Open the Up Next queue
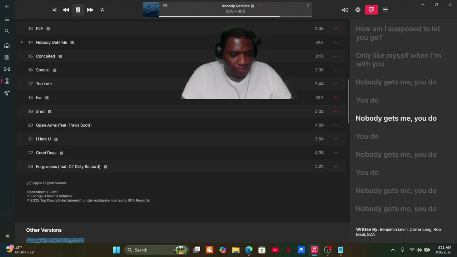This screenshot has height=257, width=457. tap(385, 10)
